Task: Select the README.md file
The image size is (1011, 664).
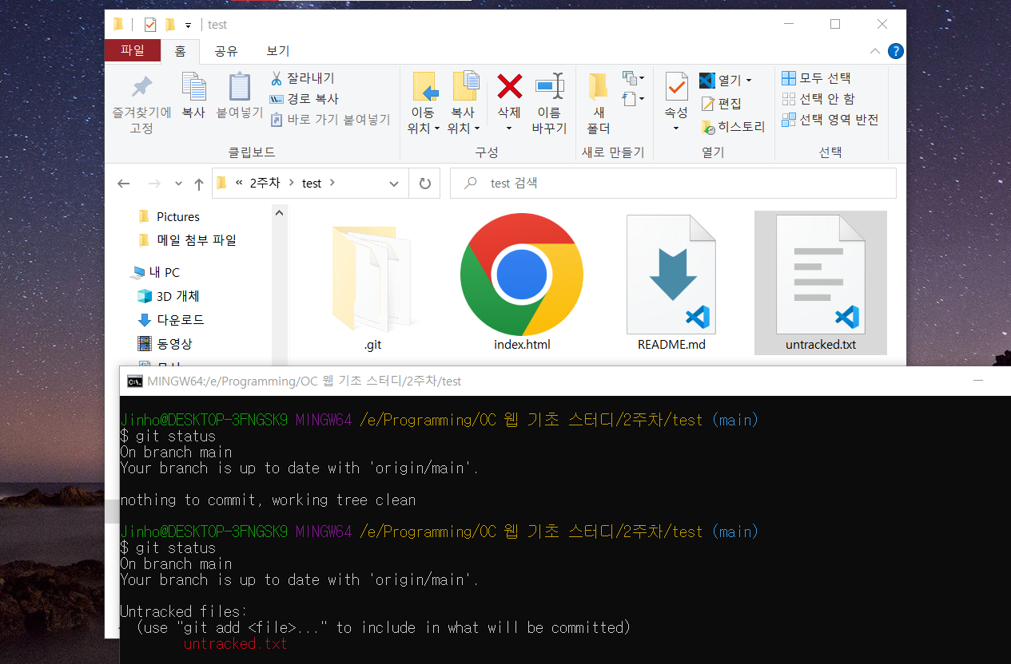Action: coord(671,283)
